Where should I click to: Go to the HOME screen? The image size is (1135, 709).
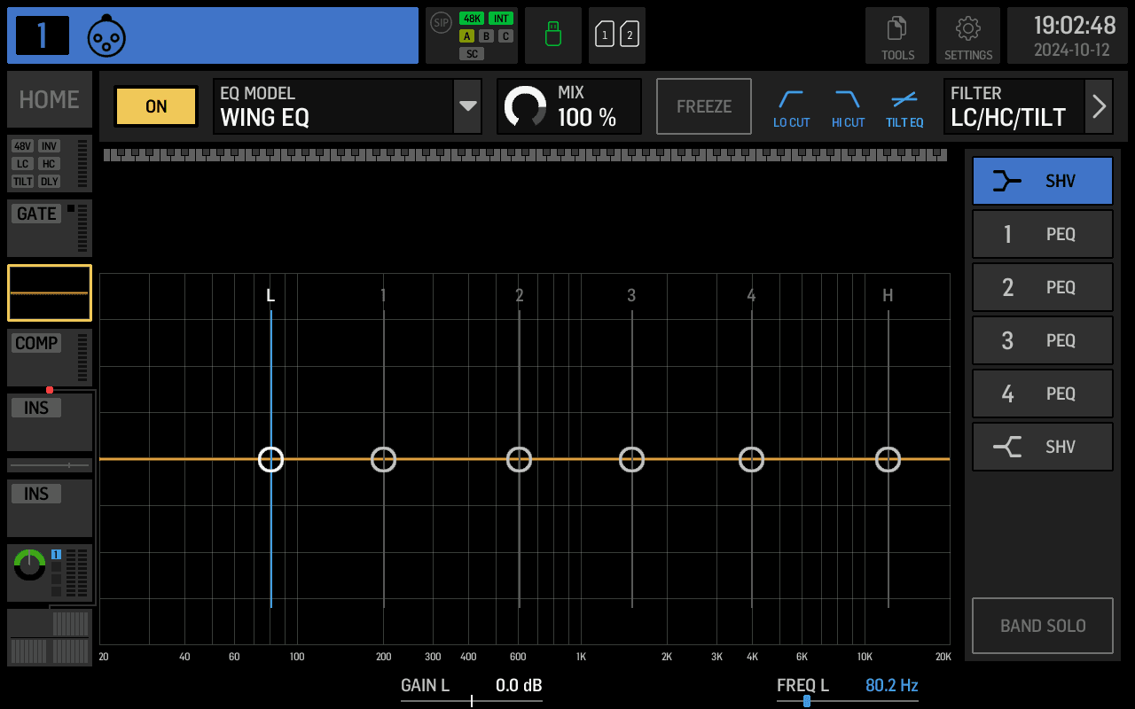[x=50, y=99]
